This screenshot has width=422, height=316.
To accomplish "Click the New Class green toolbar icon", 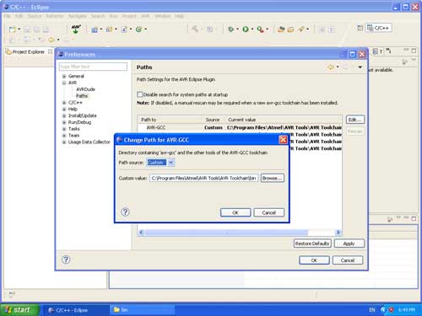I will [x=138, y=29].
